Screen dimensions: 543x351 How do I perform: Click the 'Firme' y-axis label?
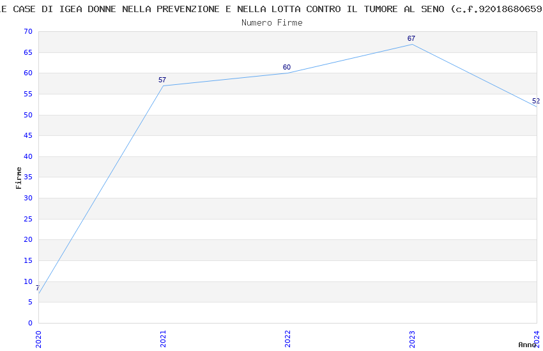click(19, 177)
